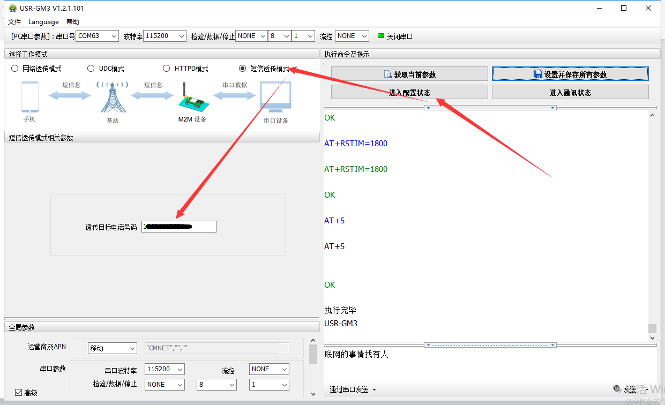Toggle the 高级 checkbox
Viewport: 665px width, 405px height.
click(x=19, y=393)
